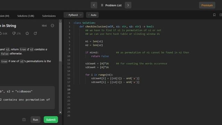The height and width of the screenshot is (125, 222).
Task: Like the problem with thumbs-up icon
Action: point(1,33)
